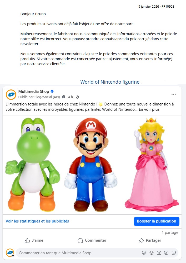Click the Multimedia Shop page avatar

(11, 95)
